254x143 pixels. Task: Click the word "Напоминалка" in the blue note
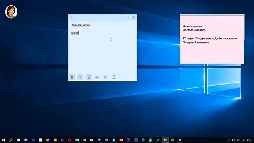tap(80, 25)
